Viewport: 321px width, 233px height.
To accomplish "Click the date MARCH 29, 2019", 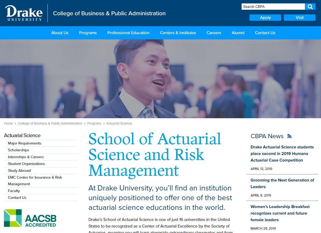I will pyautogui.click(x=263, y=229).
